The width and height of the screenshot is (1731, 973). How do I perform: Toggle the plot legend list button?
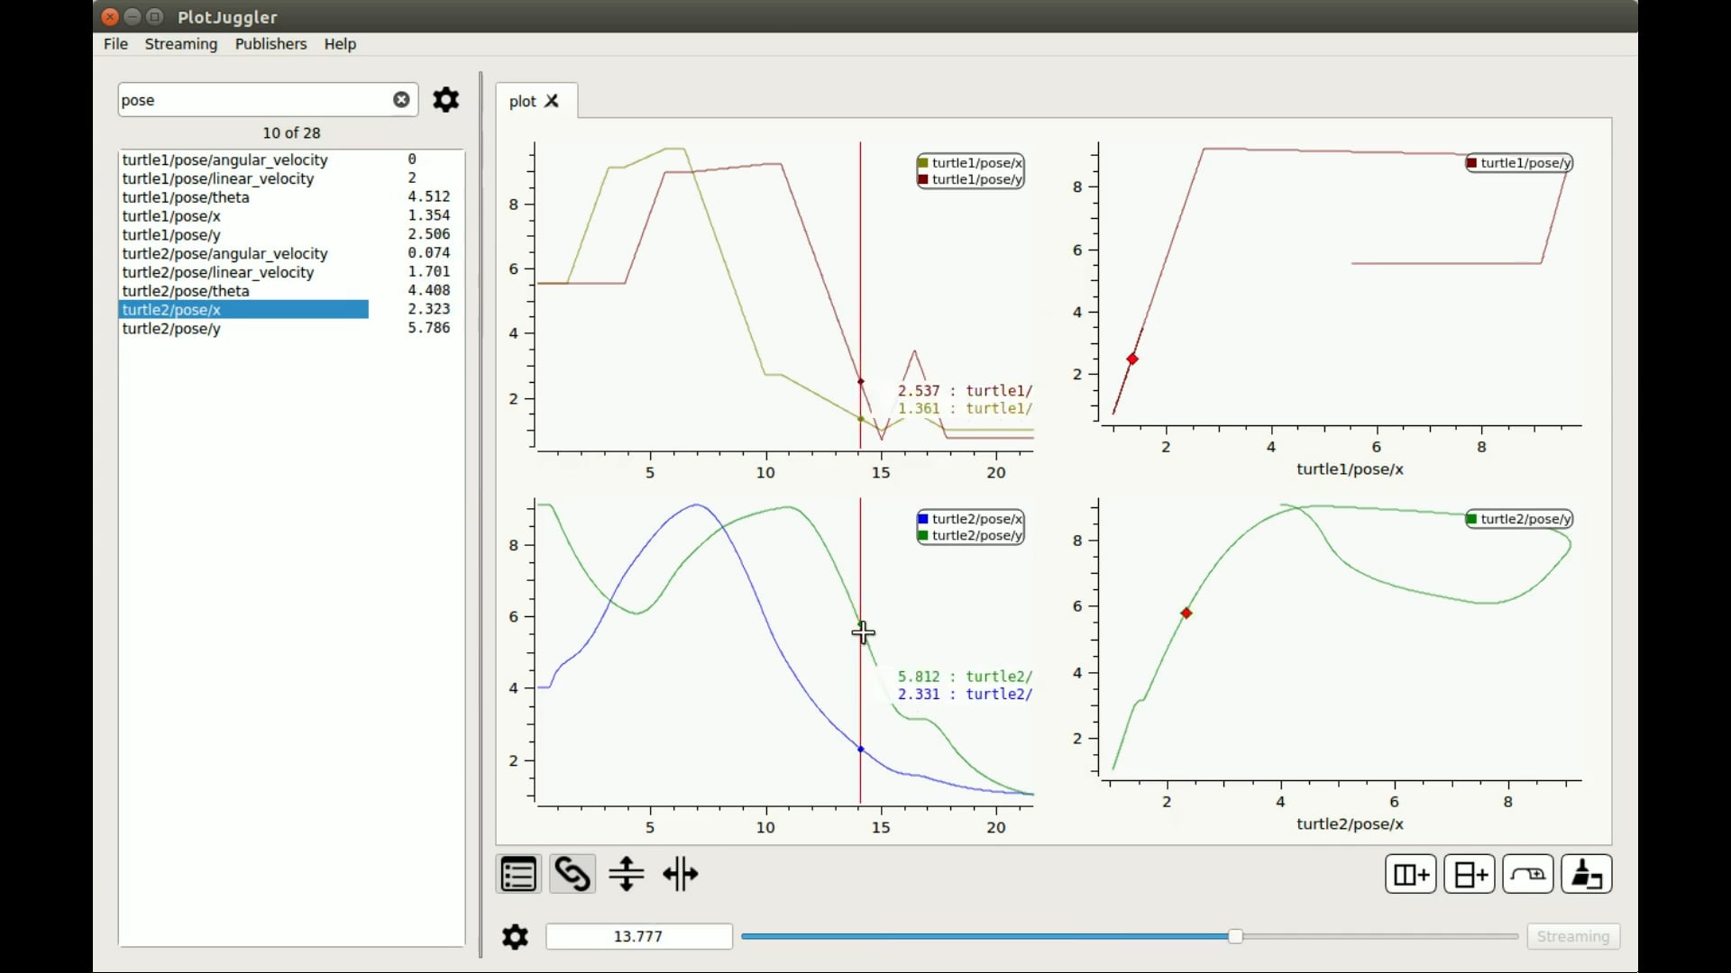pos(518,874)
